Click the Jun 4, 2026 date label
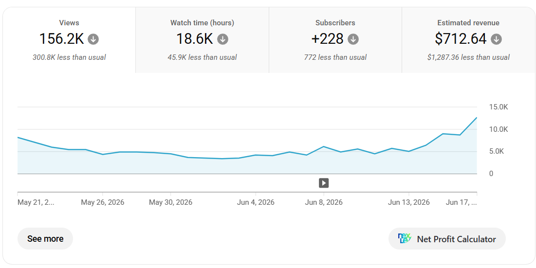The height and width of the screenshot is (268, 536). [x=256, y=202]
